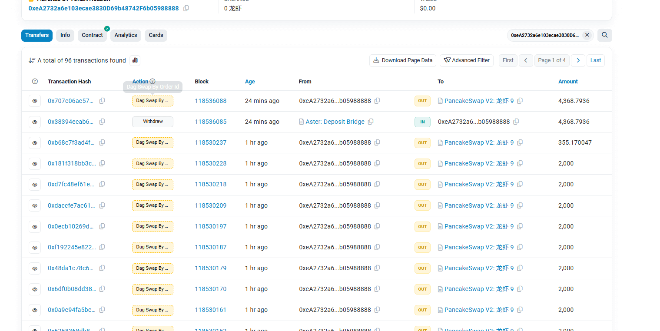Copy the token holder address at top
The height and width of the screenshot is (331, 660).
(x=186, y=8)
